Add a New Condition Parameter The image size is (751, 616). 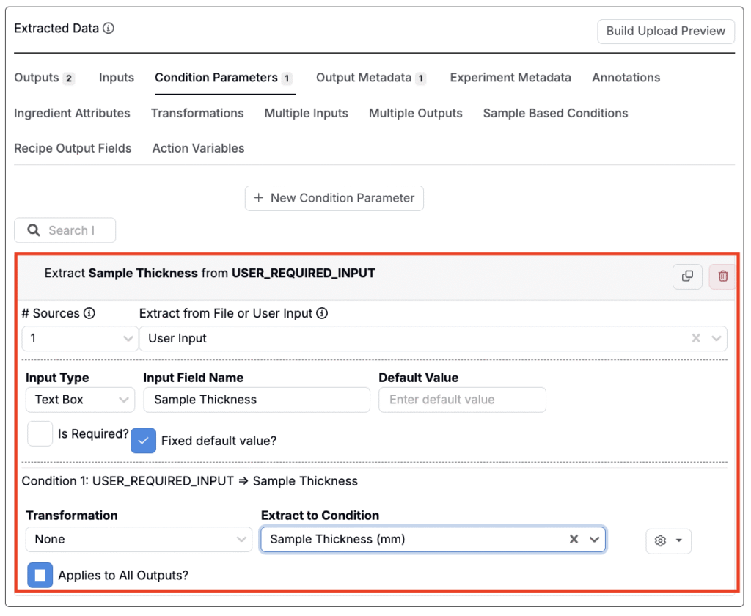(x=334, y=198)
